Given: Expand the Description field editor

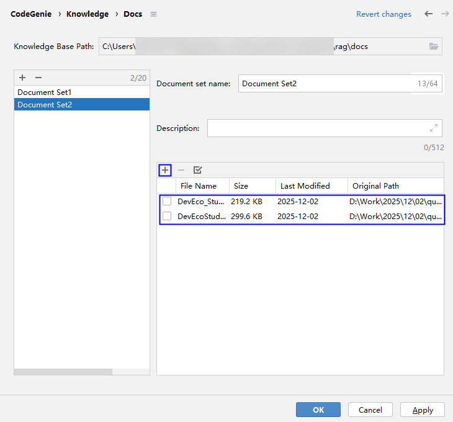Looking at the screenshot, I should (x=433, y=128).
